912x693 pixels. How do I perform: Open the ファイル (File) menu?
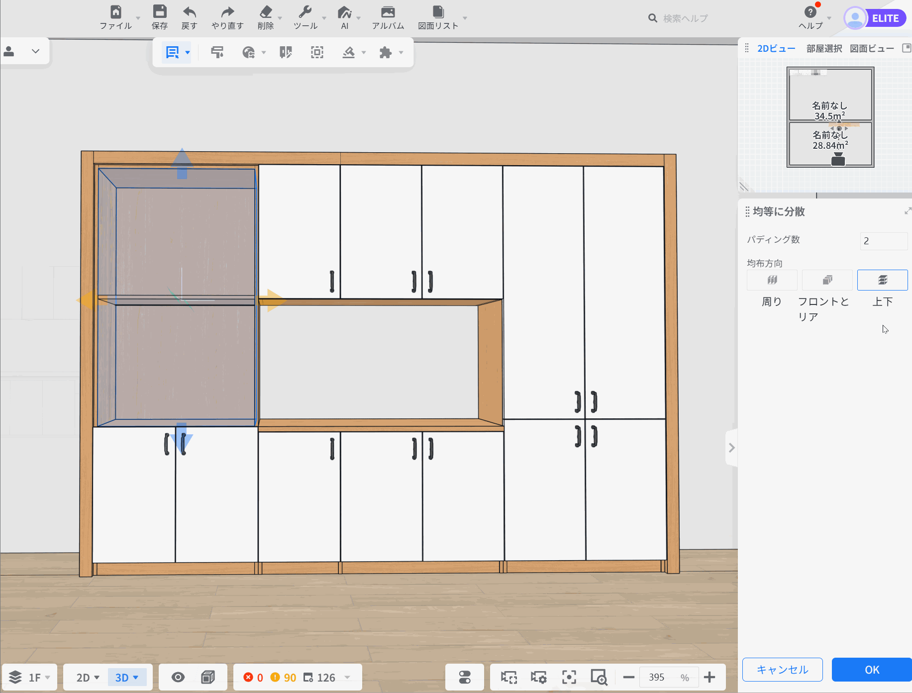pyautogui.click(x=116, y=17)
